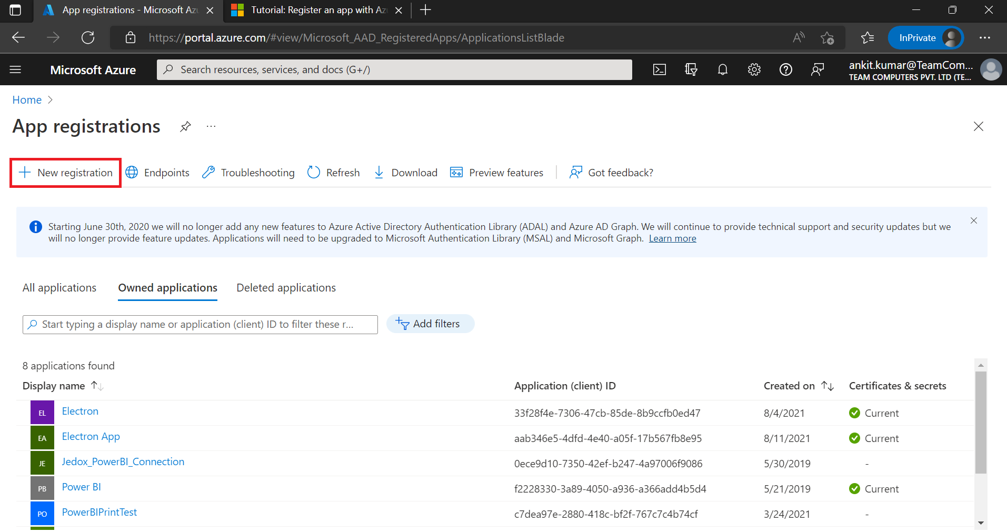Click Got feedback?
The width and height of the screenshot is (1007, 532).
(611, 173)
